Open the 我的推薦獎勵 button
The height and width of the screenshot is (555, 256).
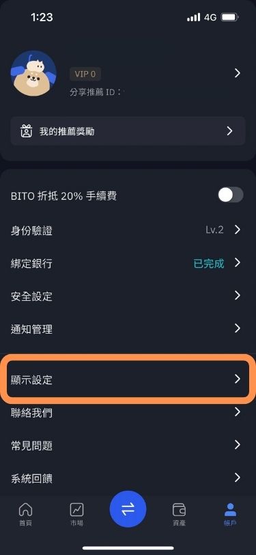[128, 131]
